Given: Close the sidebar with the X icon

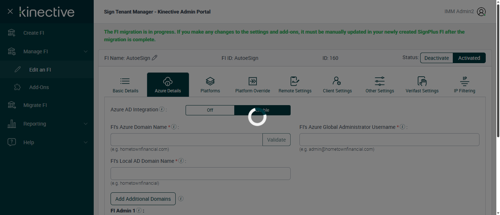Looking at the screenshot, I should pyautogui.click(x=10, y=12).
